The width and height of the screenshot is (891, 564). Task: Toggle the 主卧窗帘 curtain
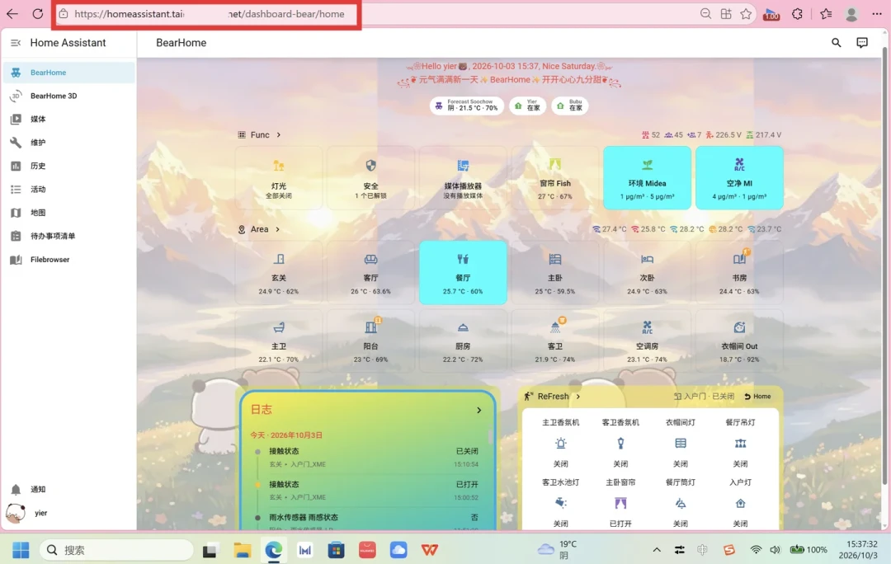(620, 503)
